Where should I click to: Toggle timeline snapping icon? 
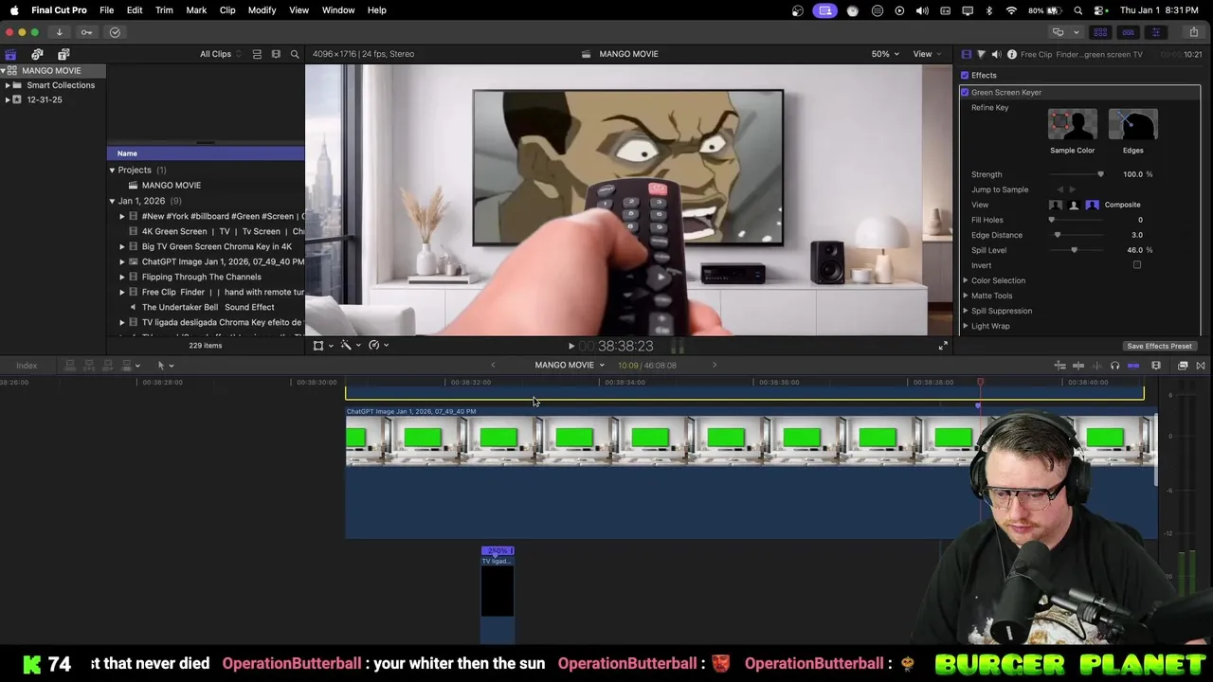[1132, 366]
